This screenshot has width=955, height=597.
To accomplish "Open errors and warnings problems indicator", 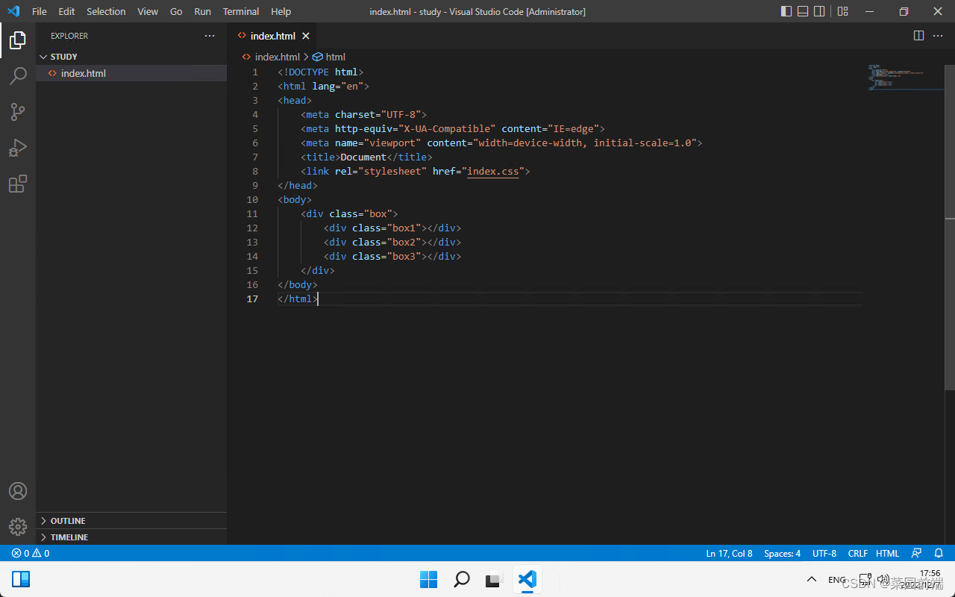I will click(x=30, y=553).
